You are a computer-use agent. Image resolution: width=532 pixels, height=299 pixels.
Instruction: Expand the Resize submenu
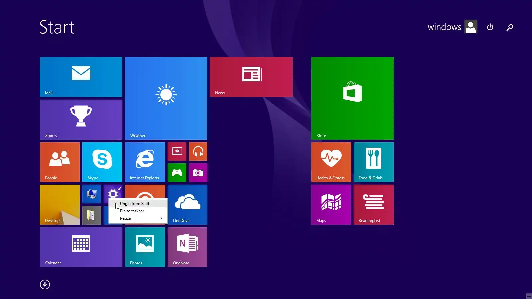[138, 218]
